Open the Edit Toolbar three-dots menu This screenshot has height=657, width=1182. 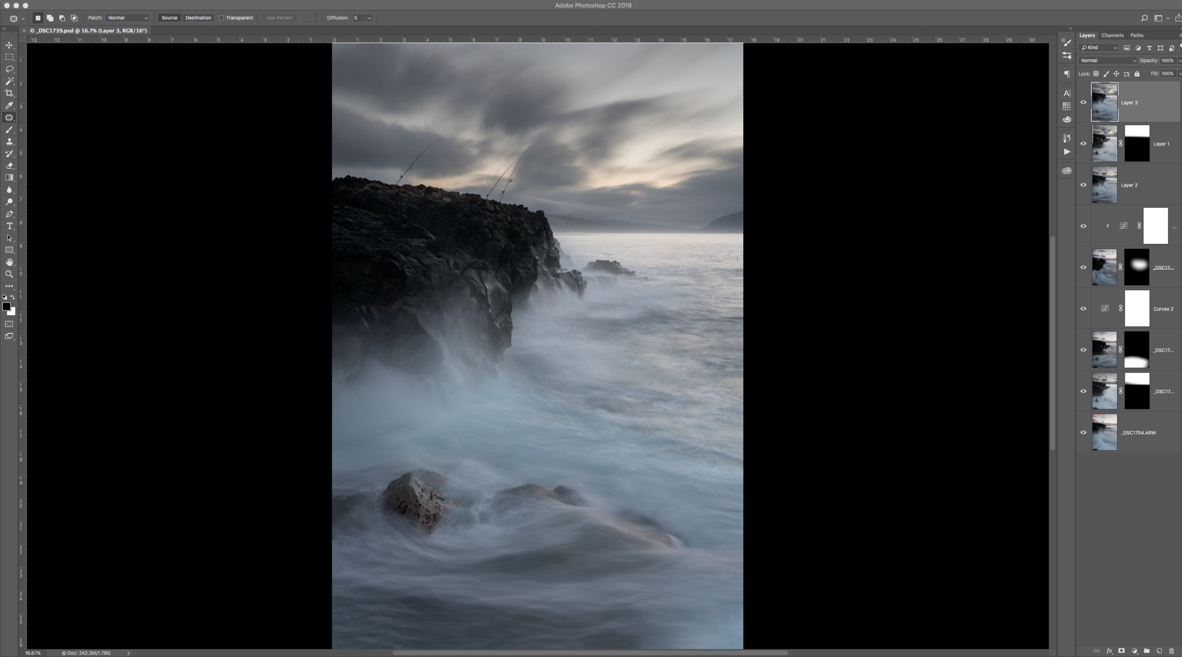[x=9, y=286]
